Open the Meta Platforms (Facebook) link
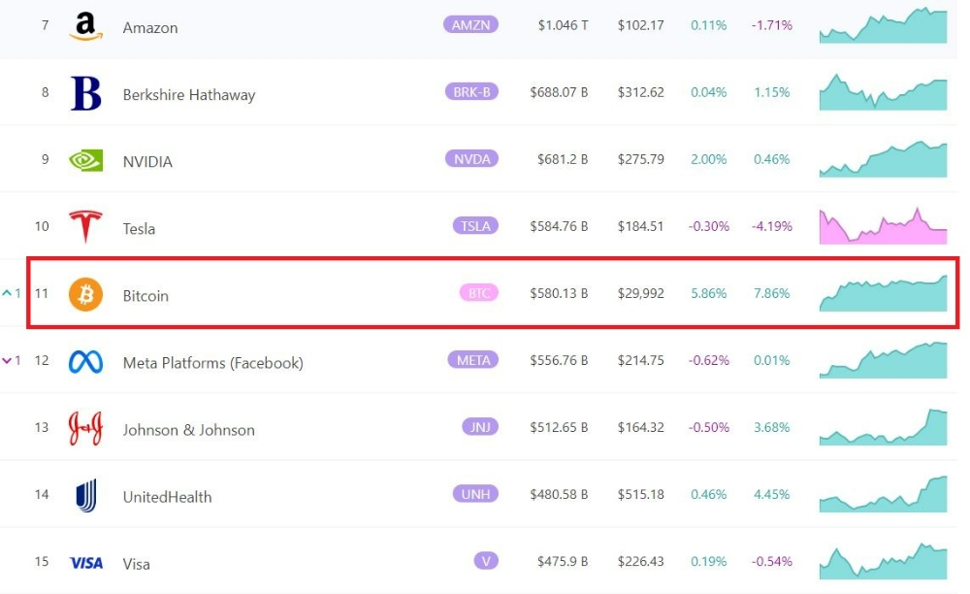 (212, 363)
